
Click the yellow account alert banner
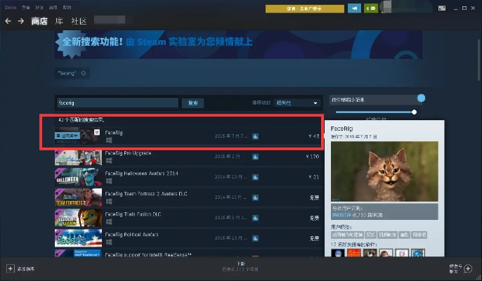(305, 8)
